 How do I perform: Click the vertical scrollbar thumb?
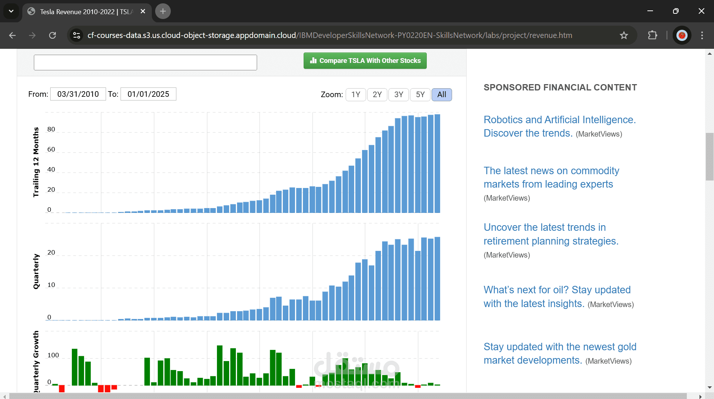710,156
